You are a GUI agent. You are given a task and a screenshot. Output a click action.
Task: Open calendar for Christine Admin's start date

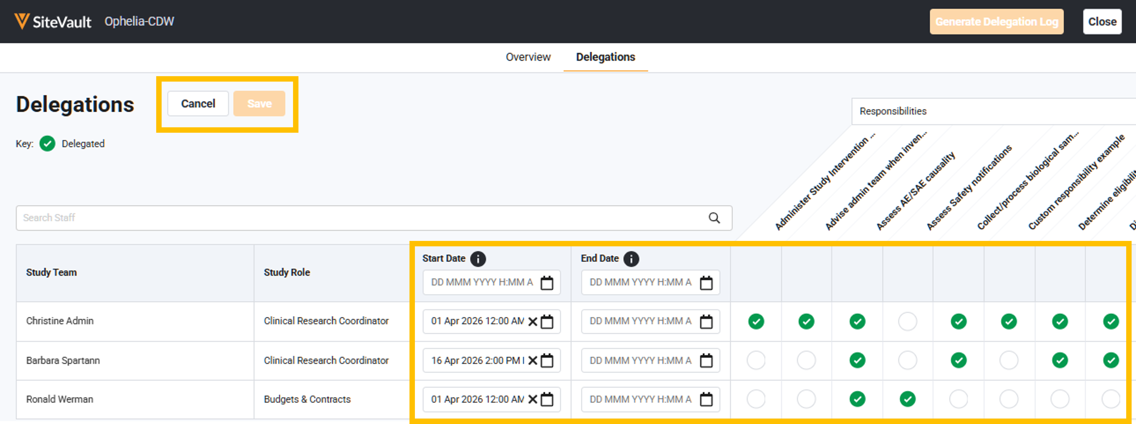[547, 322]
